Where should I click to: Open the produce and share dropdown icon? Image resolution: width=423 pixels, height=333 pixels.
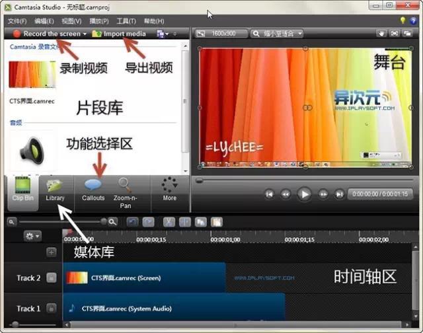(x=163, y=34)
